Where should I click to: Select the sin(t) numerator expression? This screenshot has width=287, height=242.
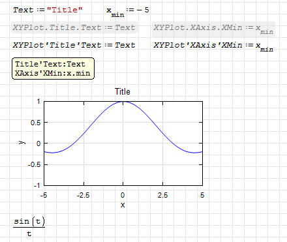[x=29, y=221]
